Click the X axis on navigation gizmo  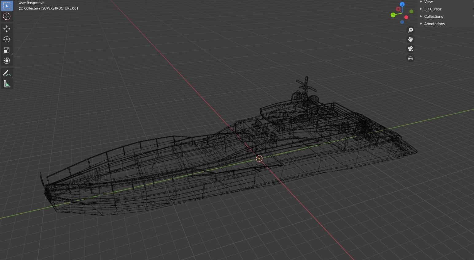coord(398,9)
